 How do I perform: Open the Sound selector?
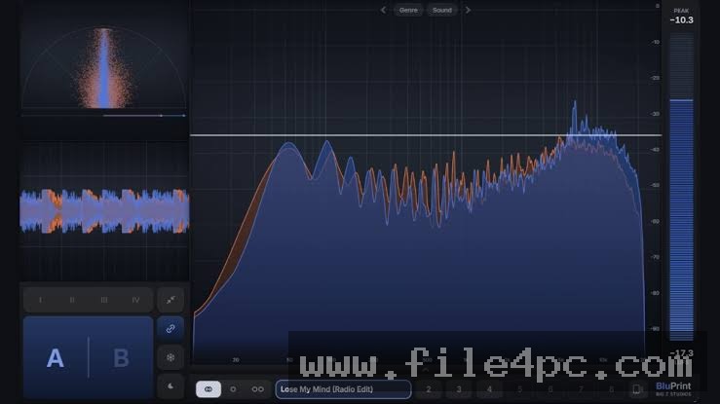441,10
